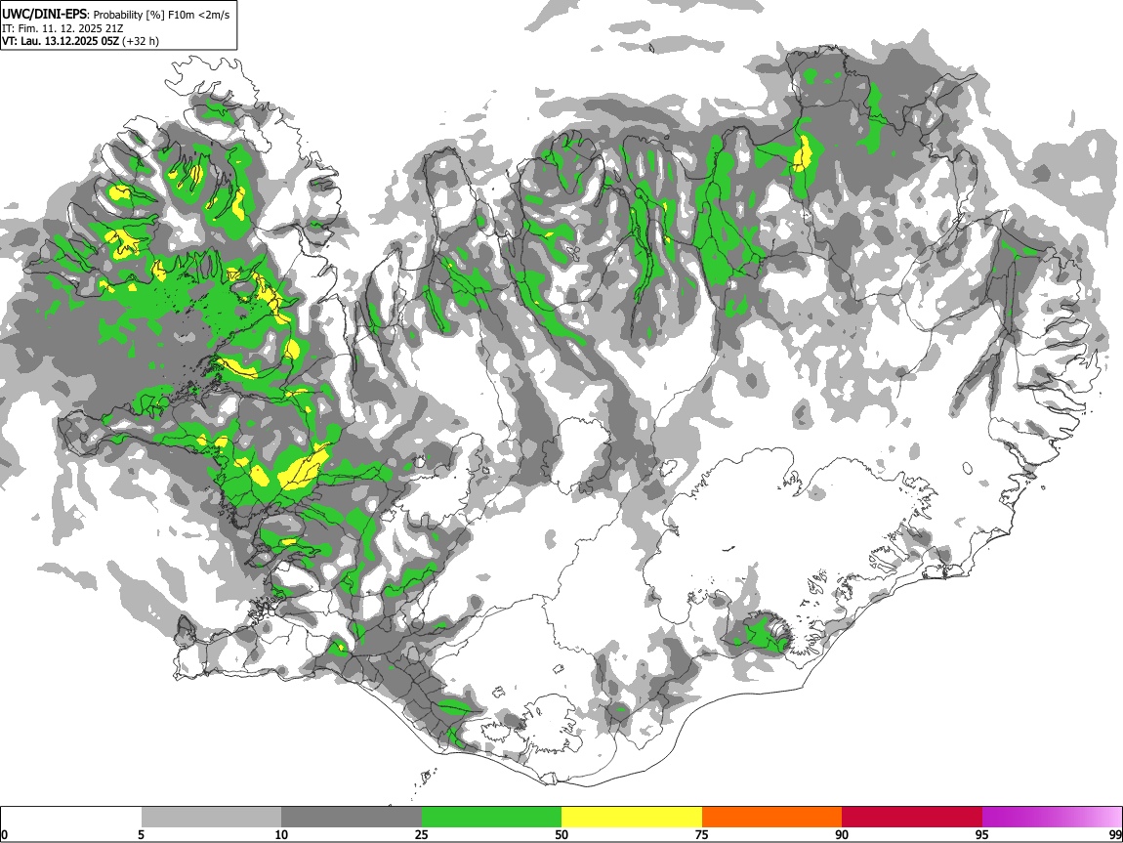Image resolution: width=1123 pixels, height=843 pixels.
Task: Click the legend value '90'
Action: click(x=842, y=835)
